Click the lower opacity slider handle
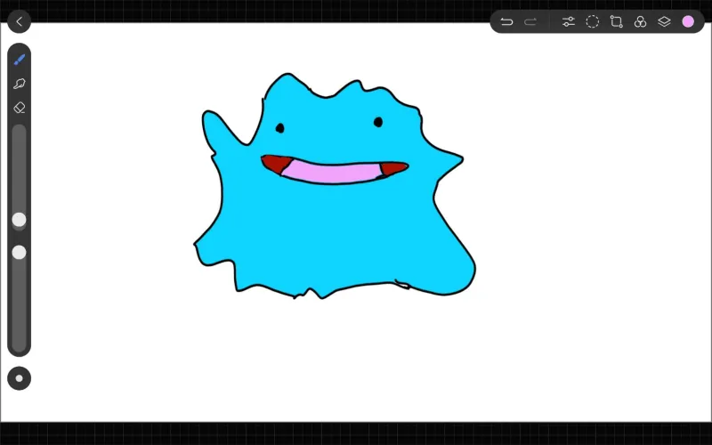712x445 pixels. (x=19, y=253)
